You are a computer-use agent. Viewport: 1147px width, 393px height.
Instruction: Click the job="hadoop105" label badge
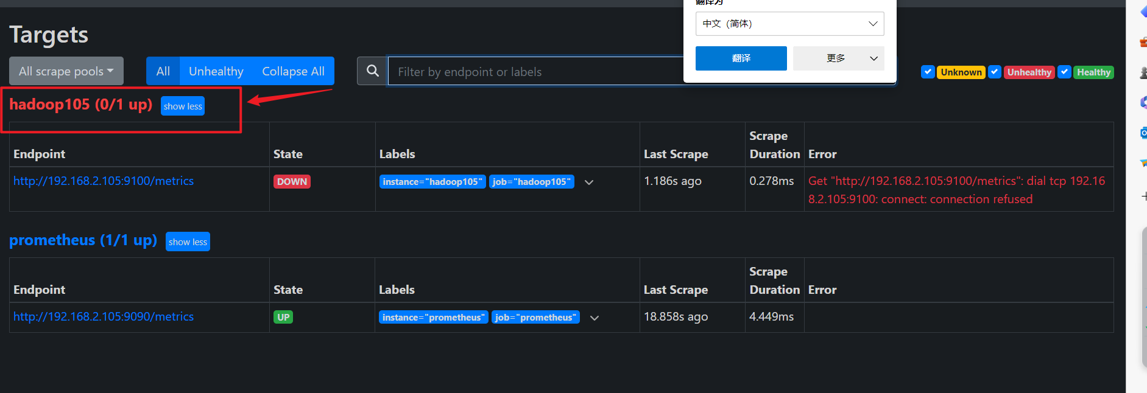coord(532,182)
